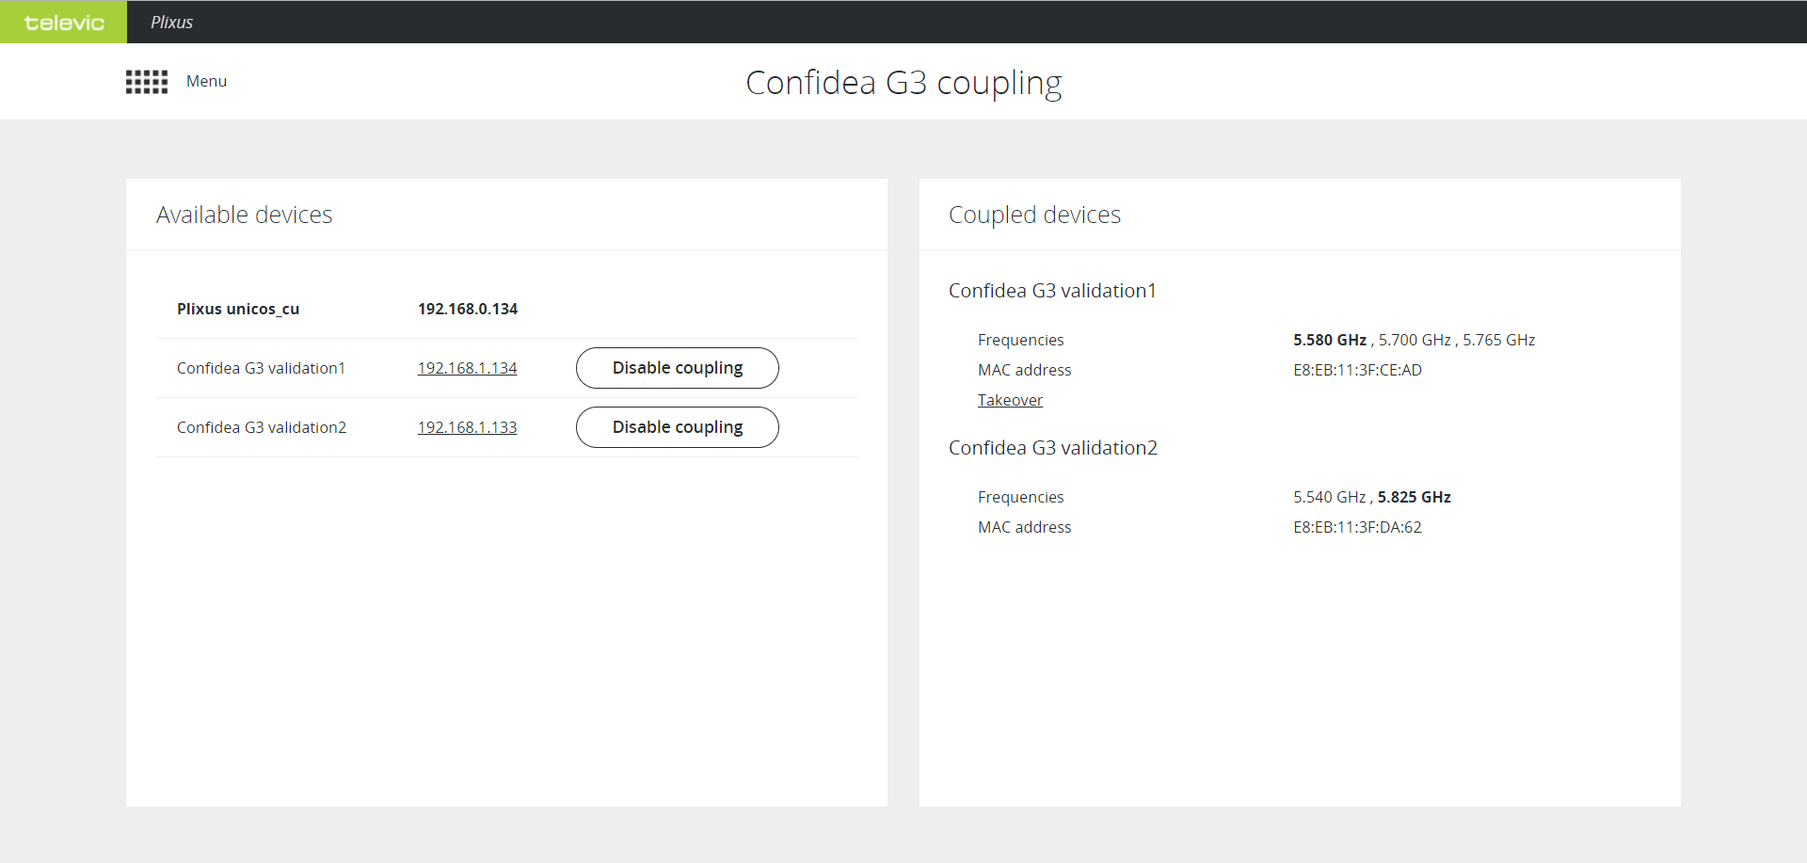Click the Plixus header title
Image resolution: width=1807 pixels, height=863 pixels.
171,22
